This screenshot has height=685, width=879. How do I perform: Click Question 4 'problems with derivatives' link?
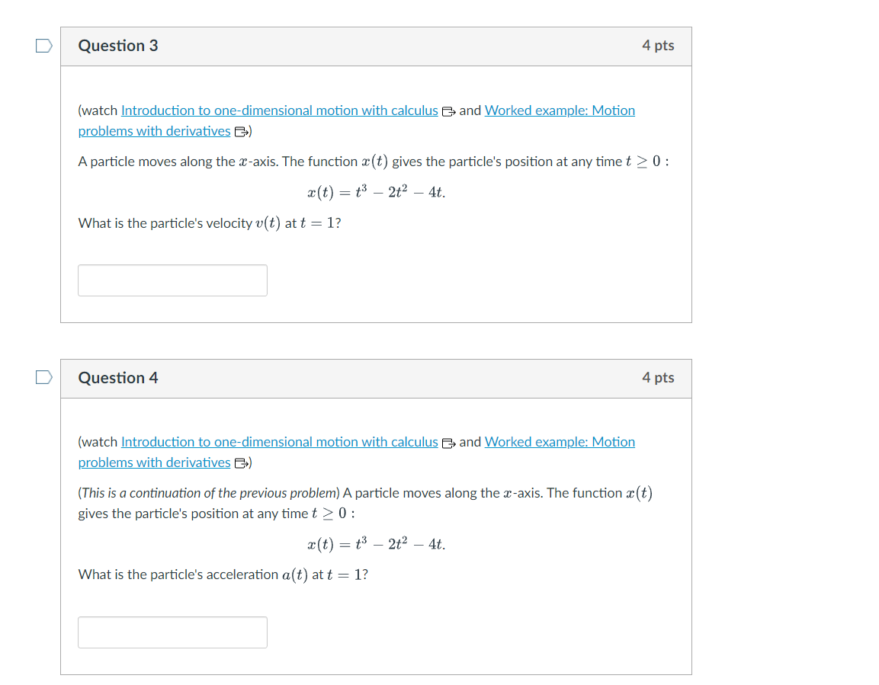pos(154,463)
